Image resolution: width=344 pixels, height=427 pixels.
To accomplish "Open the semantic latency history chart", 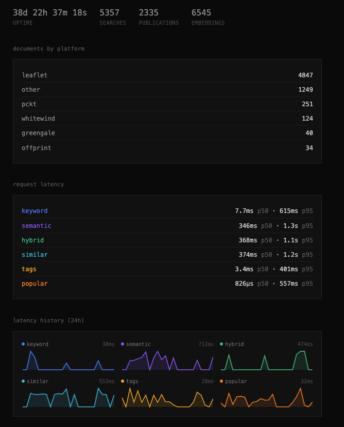I will point(167,360).
